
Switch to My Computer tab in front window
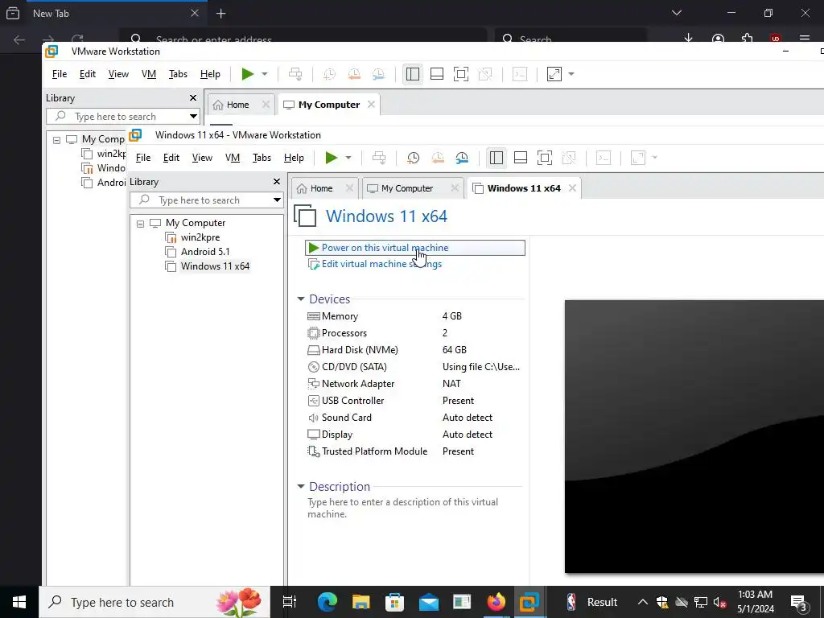[x=406, y=188]
